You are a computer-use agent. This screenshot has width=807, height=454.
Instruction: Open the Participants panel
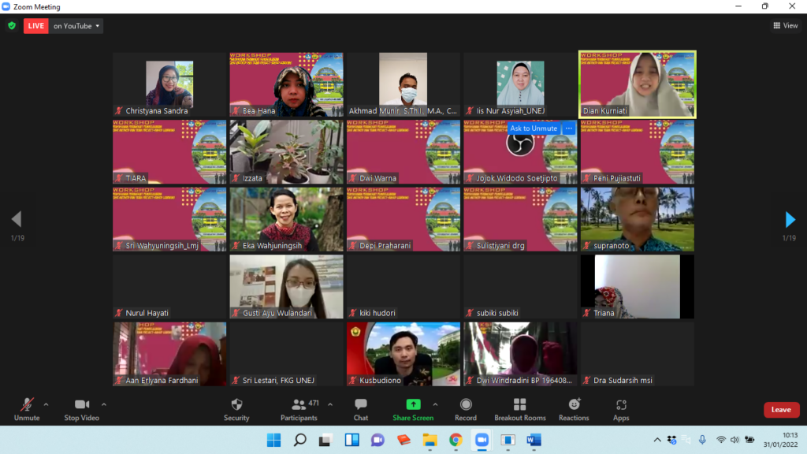[299, 408]
